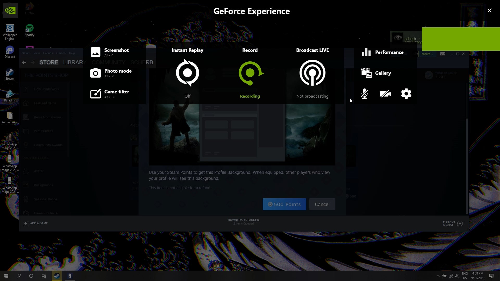Open Game Profiles section
The image size is (500, 281).
pos(43,213)
